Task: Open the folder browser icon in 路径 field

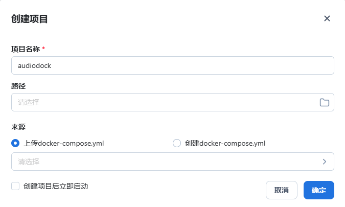Action: pos(324,102)
